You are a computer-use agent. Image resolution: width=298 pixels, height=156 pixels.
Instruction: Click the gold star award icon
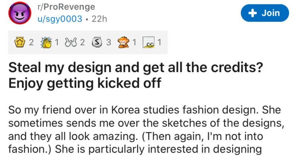(x=20, y=42)
